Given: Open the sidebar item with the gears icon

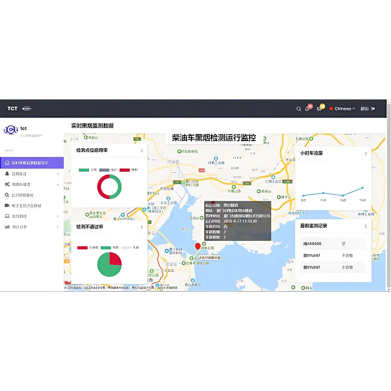Looking at the screenshot, I should click(x=32, y=184).
